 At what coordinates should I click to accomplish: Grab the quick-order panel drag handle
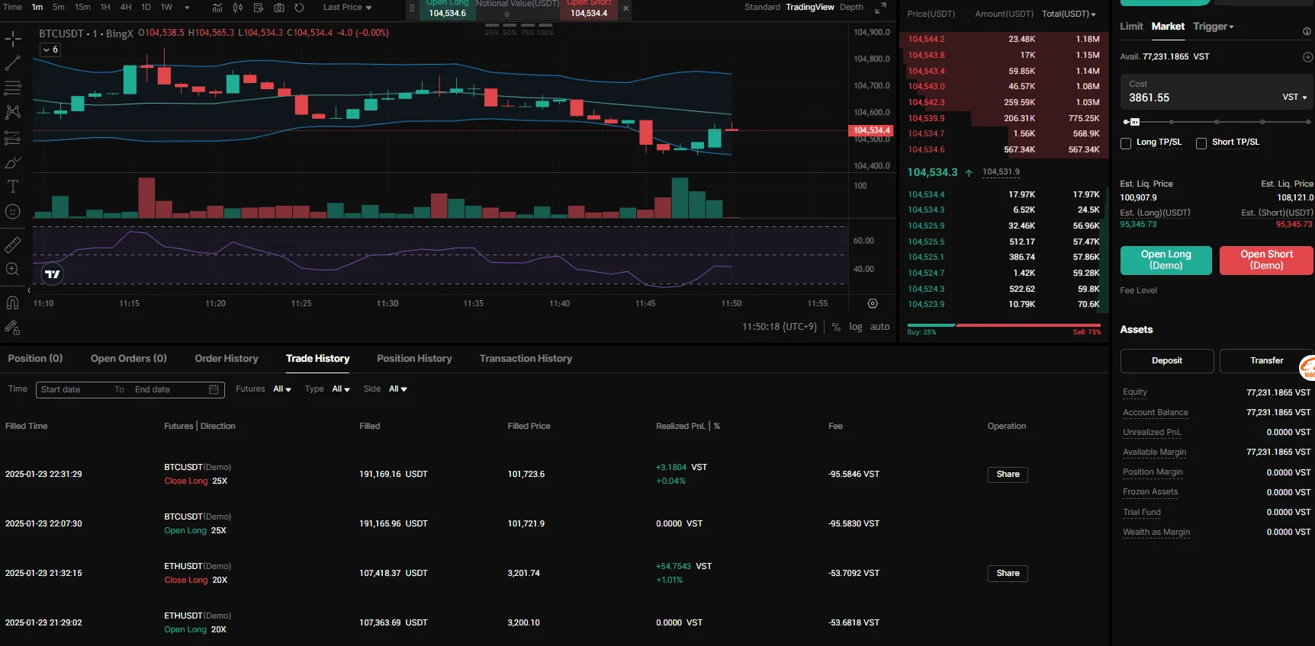tap(413, 8)
